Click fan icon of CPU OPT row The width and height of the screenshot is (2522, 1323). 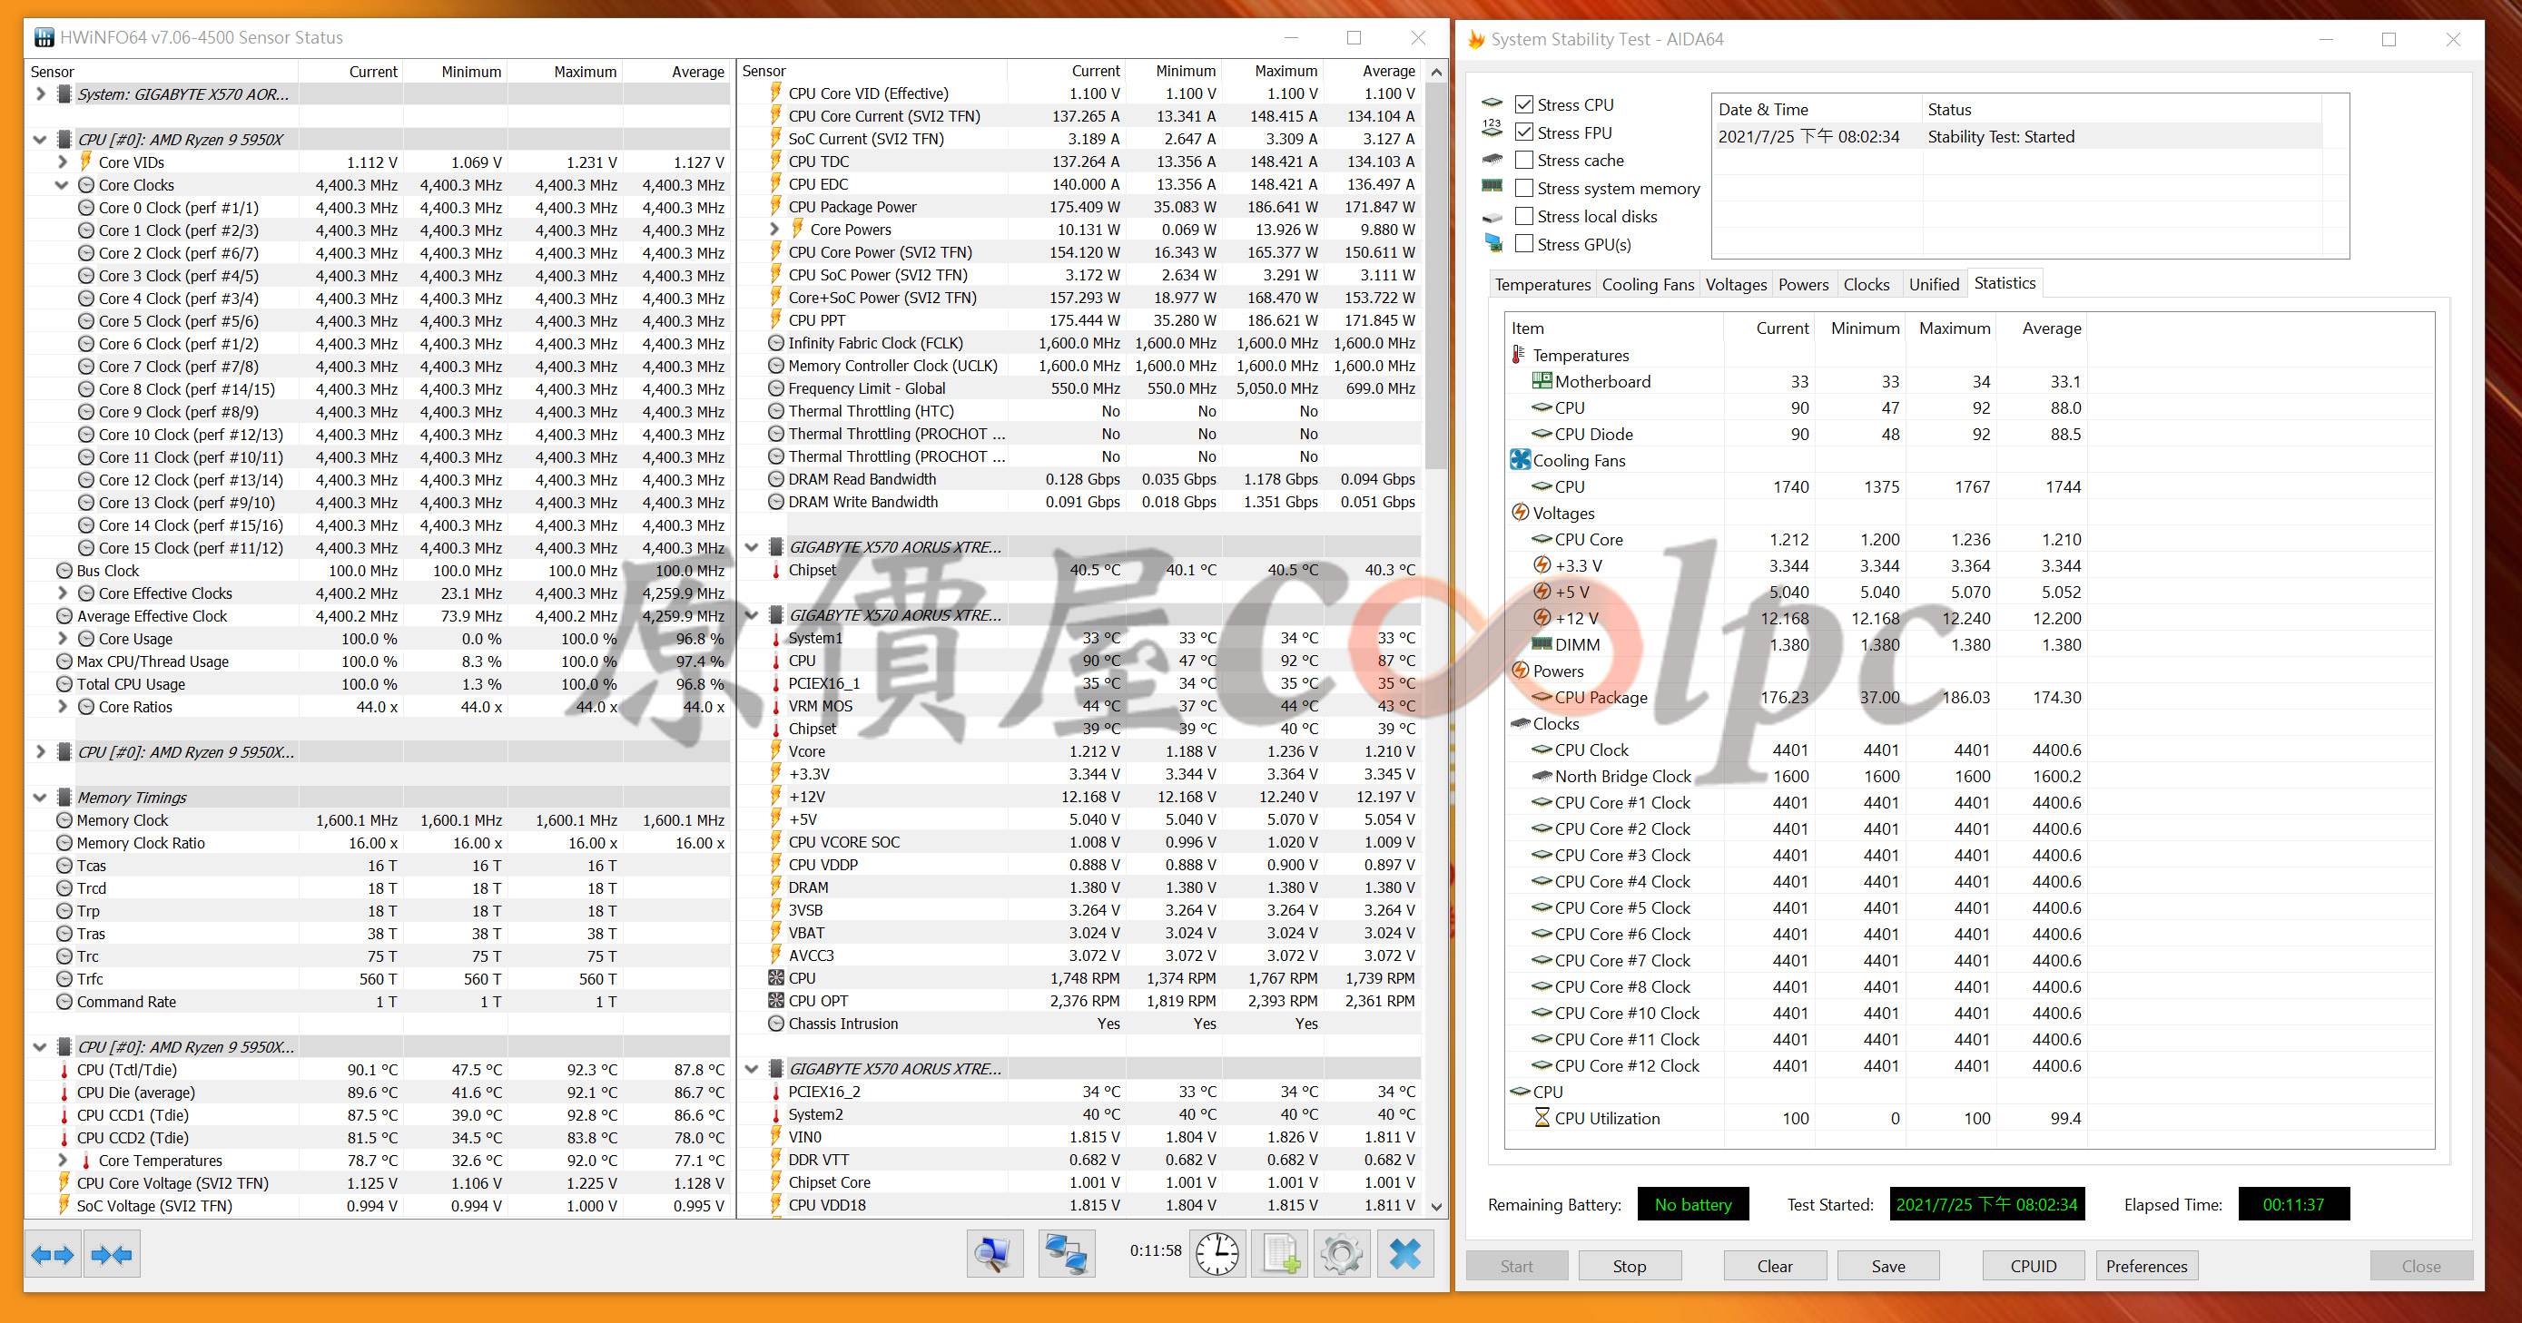[x=776, y=1000]
